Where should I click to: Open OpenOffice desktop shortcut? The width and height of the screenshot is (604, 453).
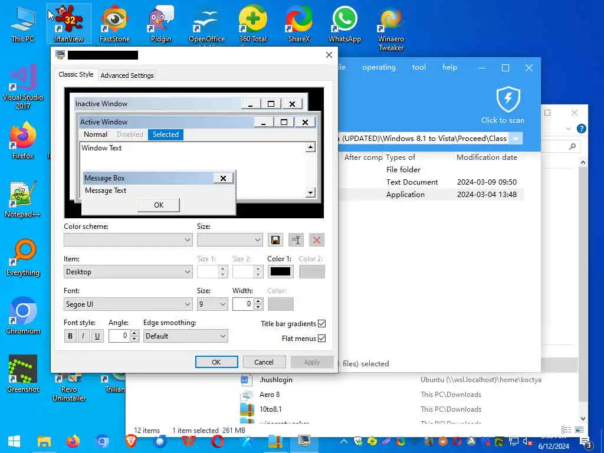point(207,24)
